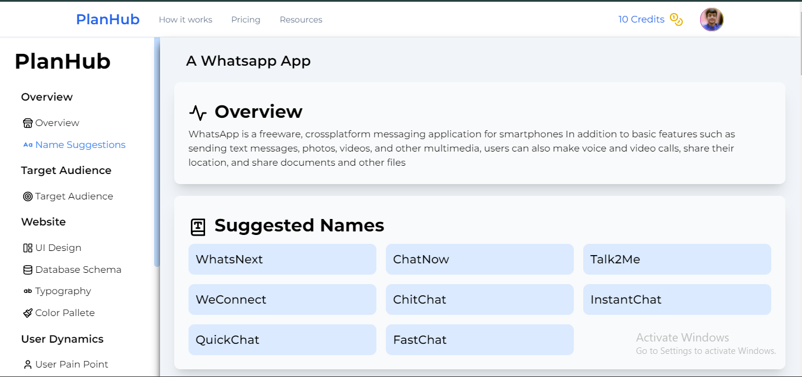Click the User Pain Point person icon
This screenshot has width=802, height=377.
coord(28,365)
